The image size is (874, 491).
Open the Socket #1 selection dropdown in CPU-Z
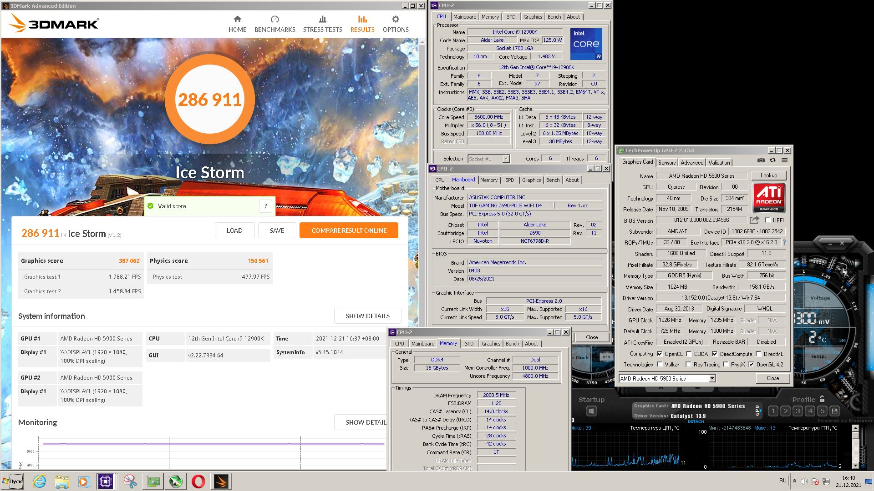506,159
